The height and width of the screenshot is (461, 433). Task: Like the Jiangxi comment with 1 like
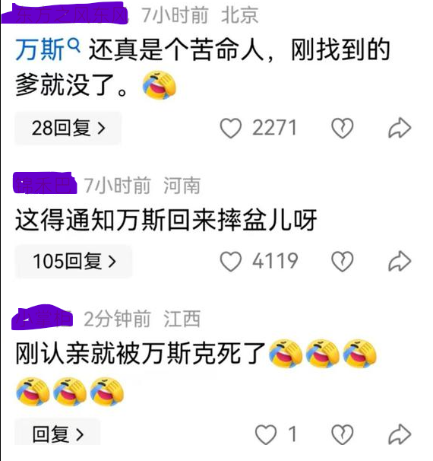pyautogui.click(x=266, y=434)
